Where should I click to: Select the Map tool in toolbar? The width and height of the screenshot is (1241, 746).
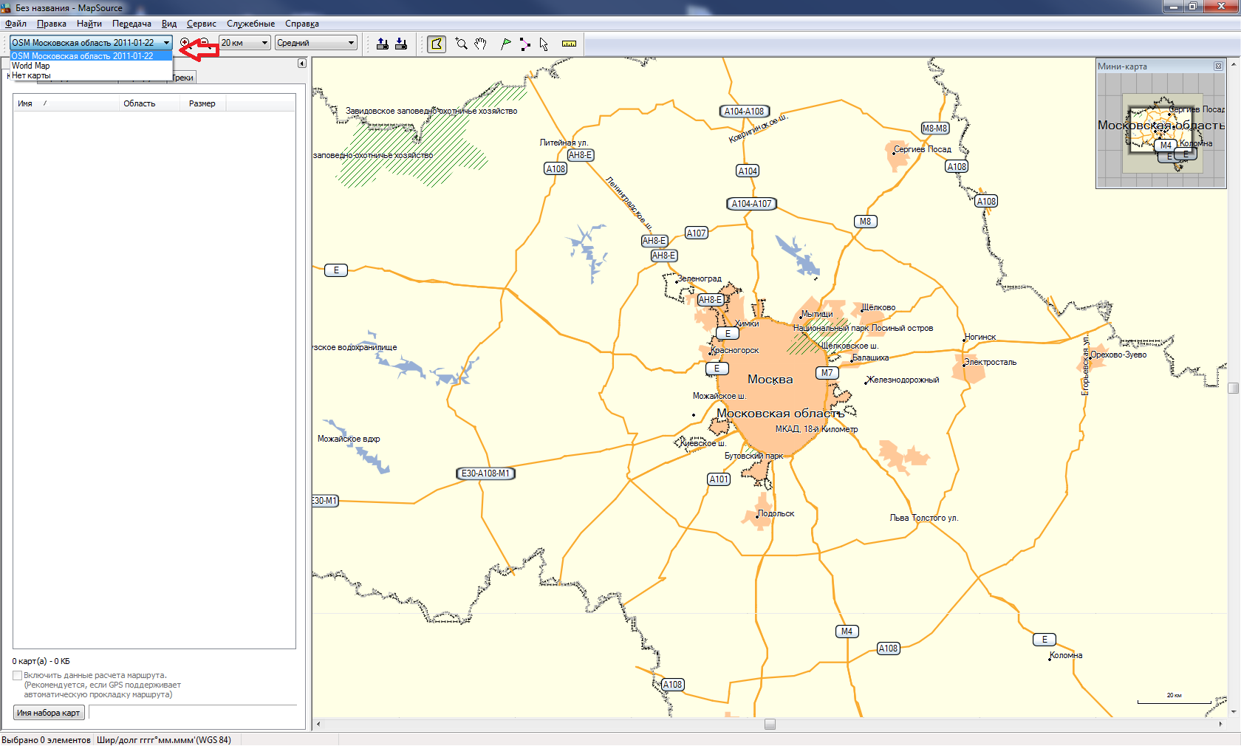(x=437, y=44)
